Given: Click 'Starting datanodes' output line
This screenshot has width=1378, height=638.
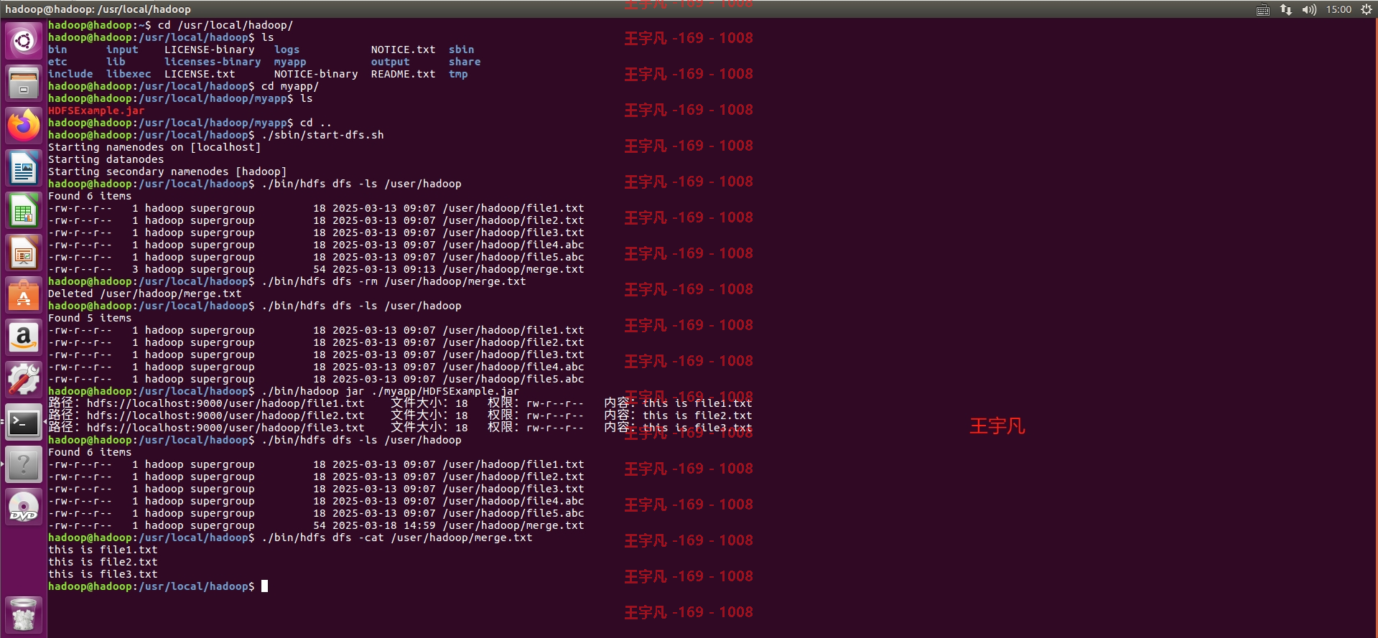Looking at the screenshot, I should coord(106,159).
